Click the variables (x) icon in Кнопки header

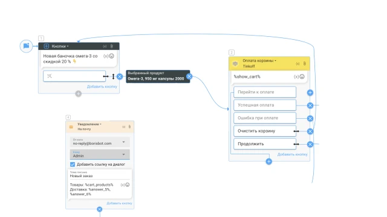pyautogui.click(x=105, y=46)
